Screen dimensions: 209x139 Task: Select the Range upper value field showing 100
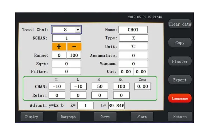click(74, 55)
